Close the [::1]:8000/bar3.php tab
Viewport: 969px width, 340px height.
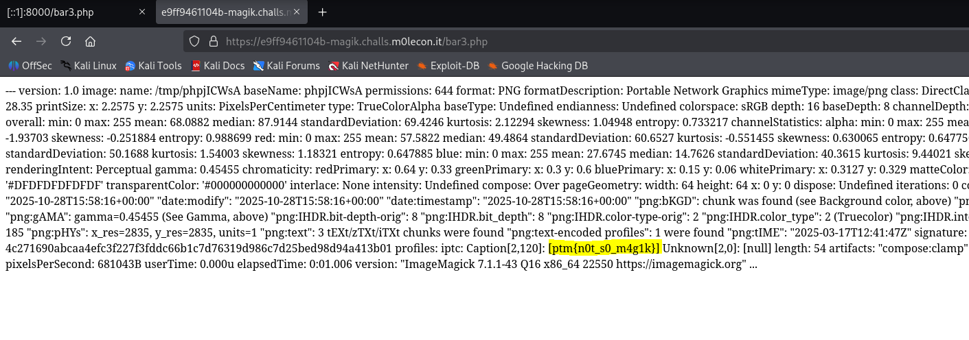(x=142, y=12)
